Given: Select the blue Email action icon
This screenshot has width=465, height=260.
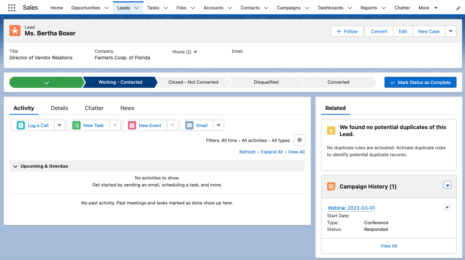Looking at the screenshot, I should point(189,125).
